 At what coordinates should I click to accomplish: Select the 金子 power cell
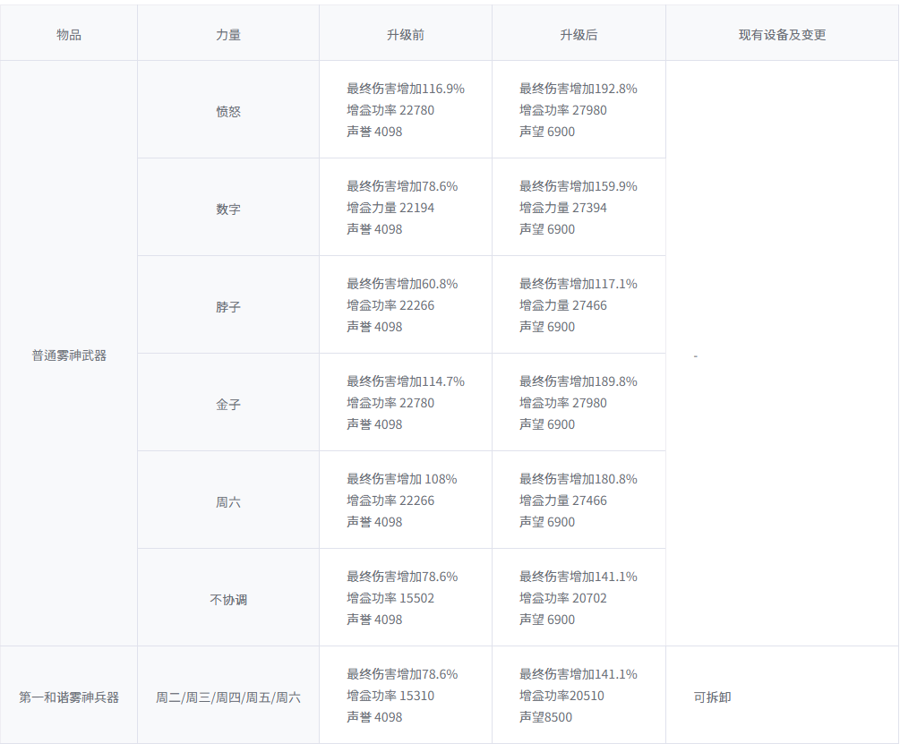pyautogui.click(x=227, y=402)
